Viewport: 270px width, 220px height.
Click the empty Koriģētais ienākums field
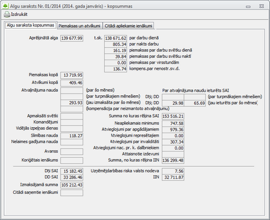tap(72, 160)
